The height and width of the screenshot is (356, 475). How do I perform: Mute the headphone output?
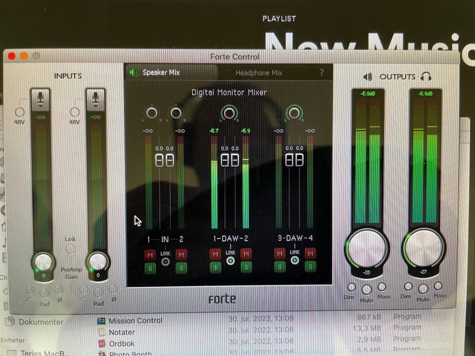click(x=423, y=289)
